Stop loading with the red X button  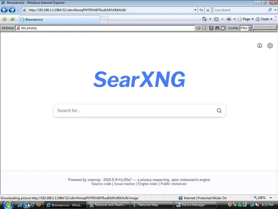coord(208,10)
